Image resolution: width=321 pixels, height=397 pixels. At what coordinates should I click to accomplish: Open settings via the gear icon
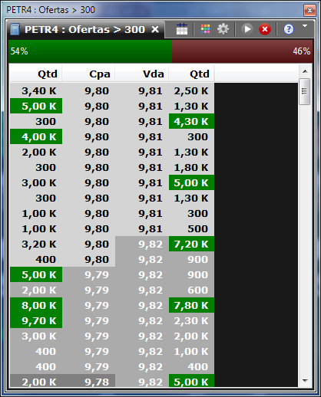(223, 29)
